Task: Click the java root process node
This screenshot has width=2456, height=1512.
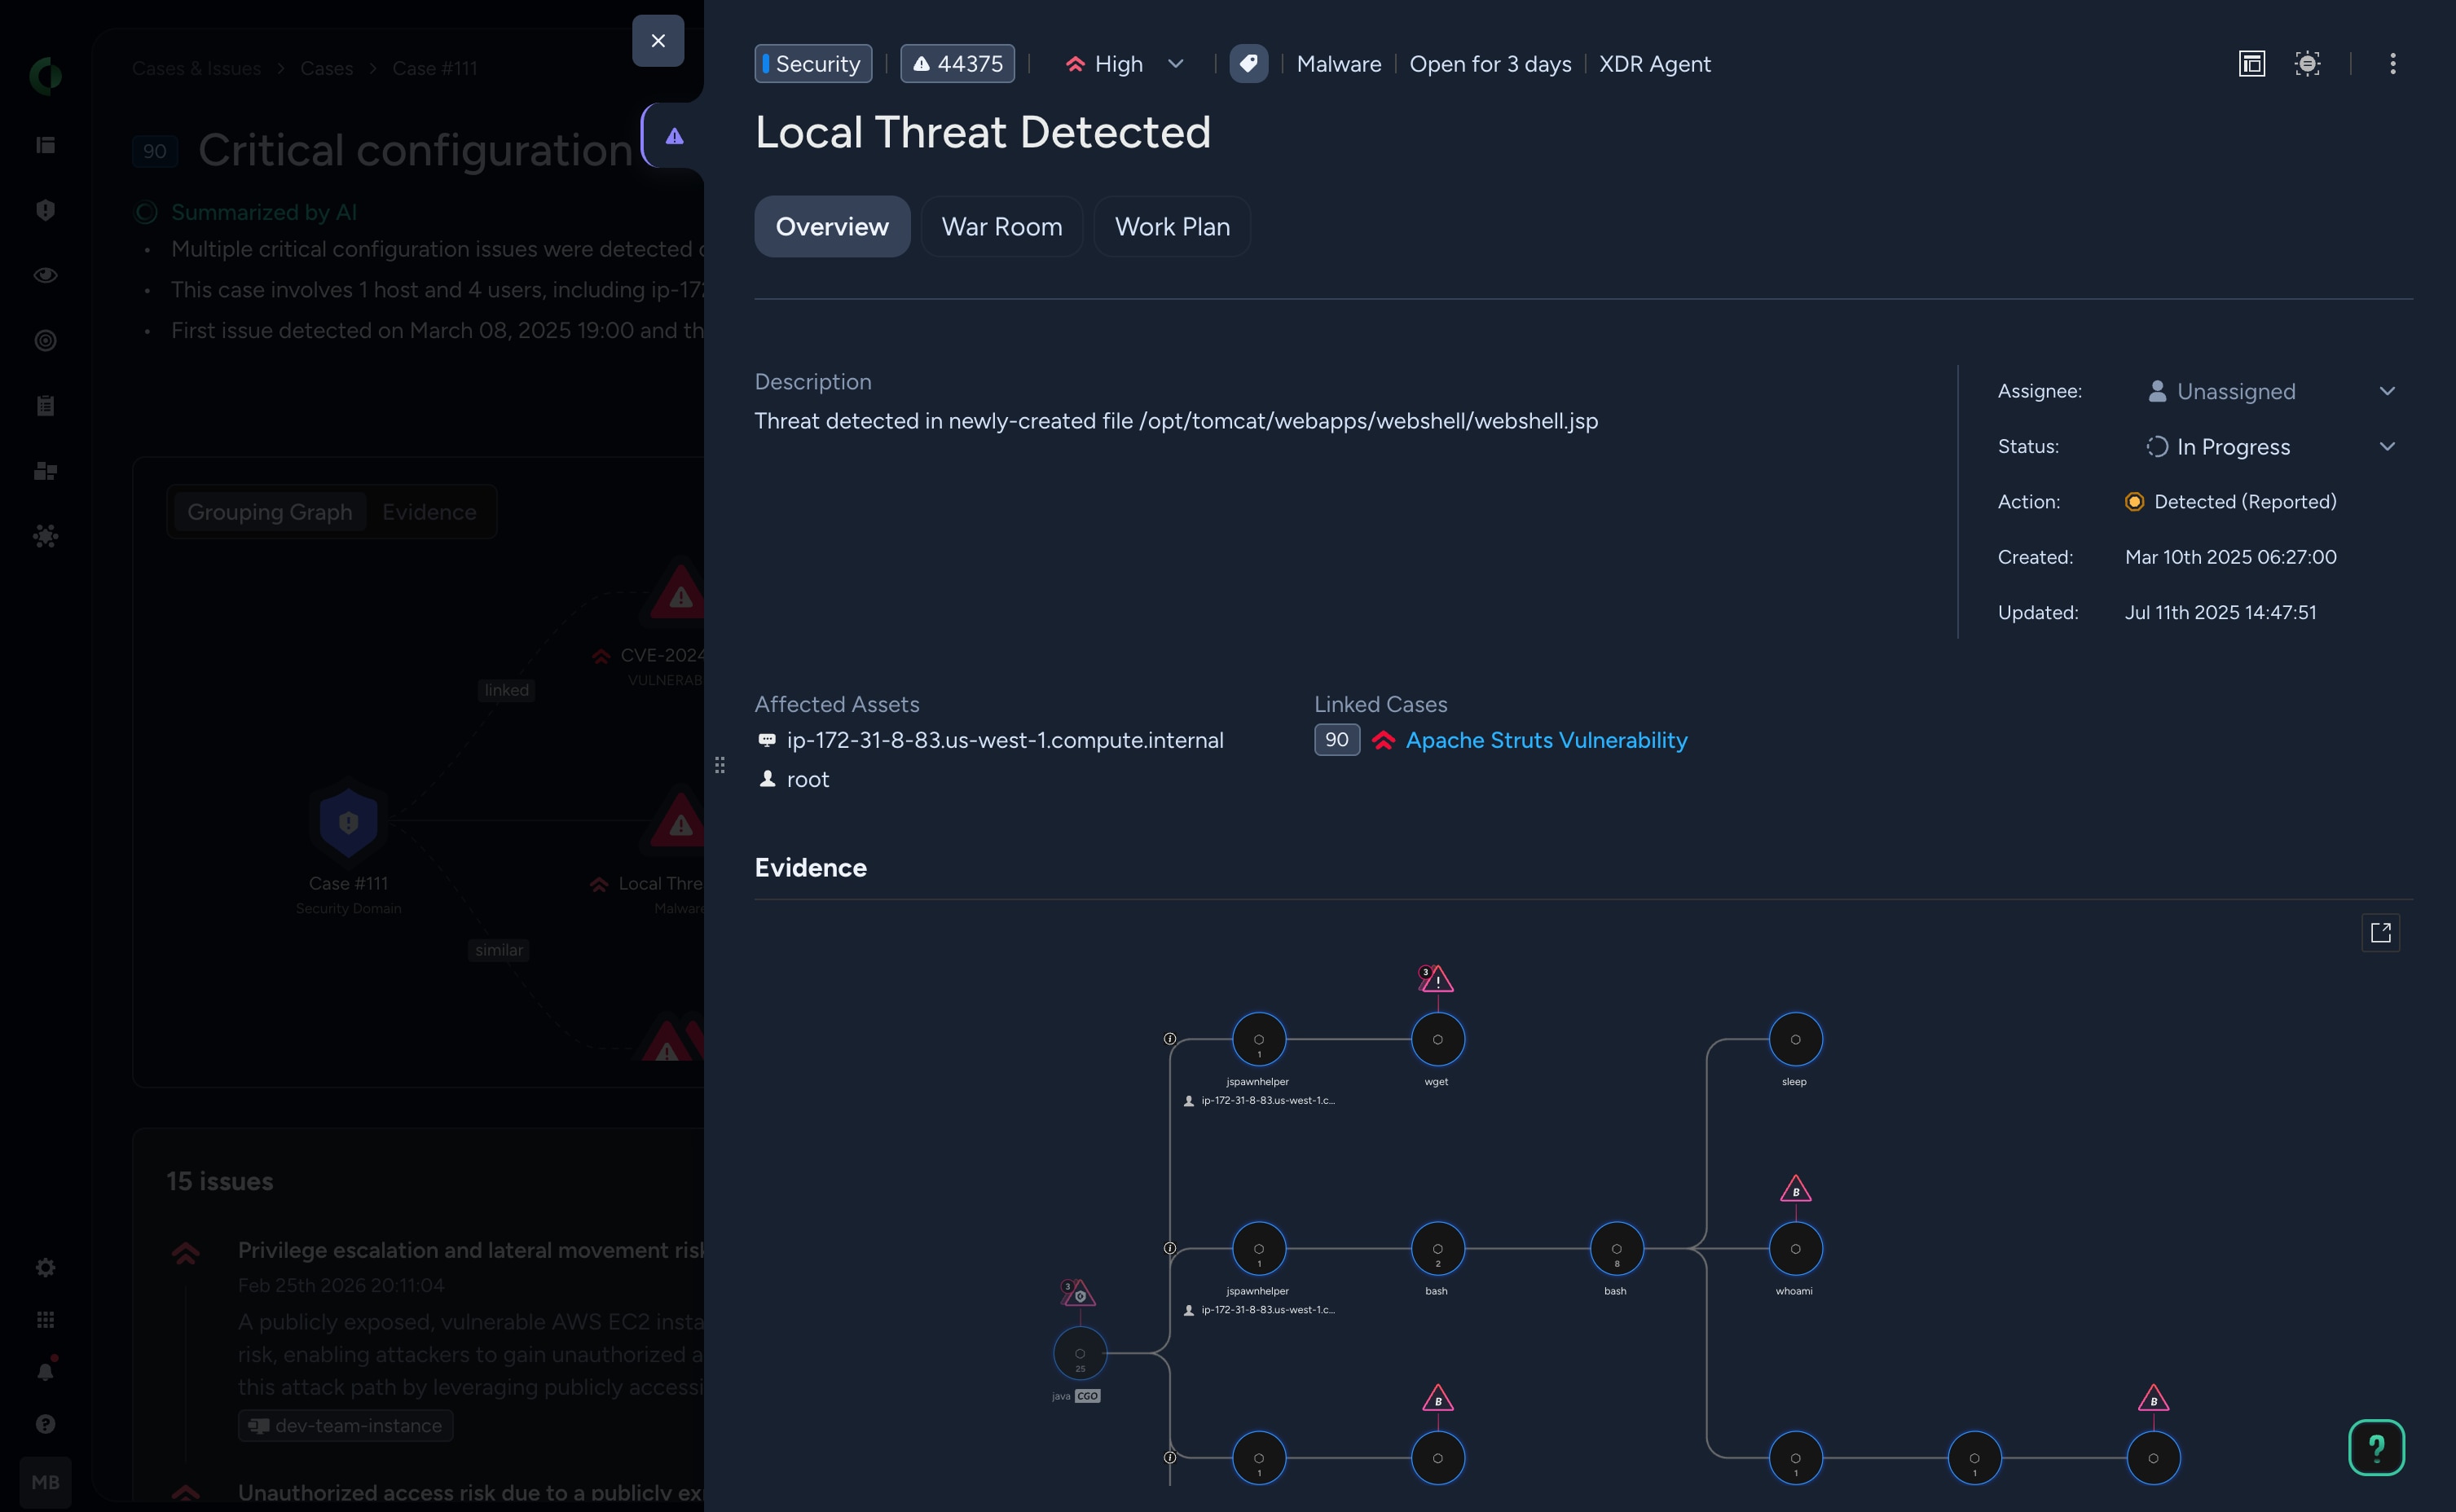Action: point(1079,1353)
